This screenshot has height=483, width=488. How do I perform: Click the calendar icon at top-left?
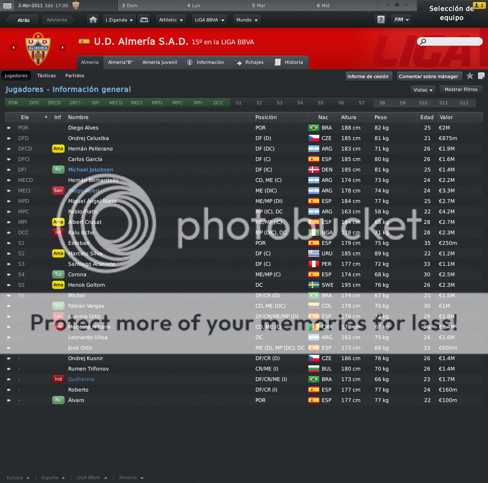(x=7, y=6)
